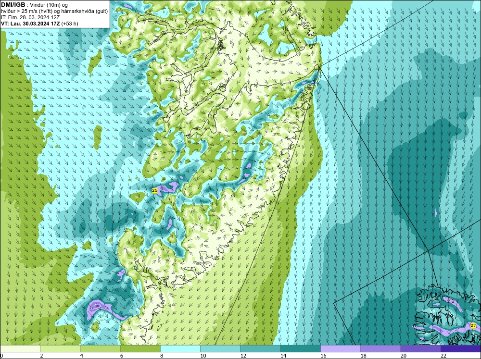Image resolution: width=481 pixels, height=359 pixels.
Task: Click the yellow gust label 27
Action: (473, 325)
